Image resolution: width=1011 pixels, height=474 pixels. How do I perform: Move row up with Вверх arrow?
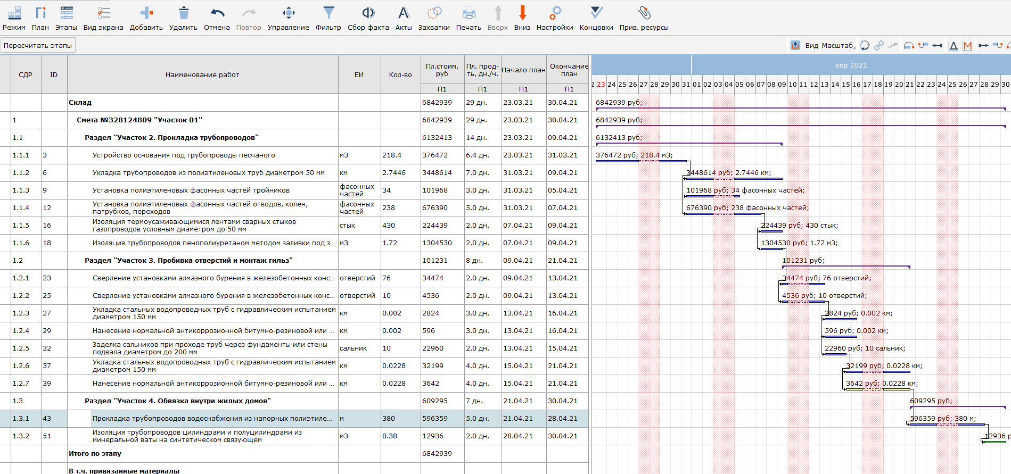[x=498, y=13]
